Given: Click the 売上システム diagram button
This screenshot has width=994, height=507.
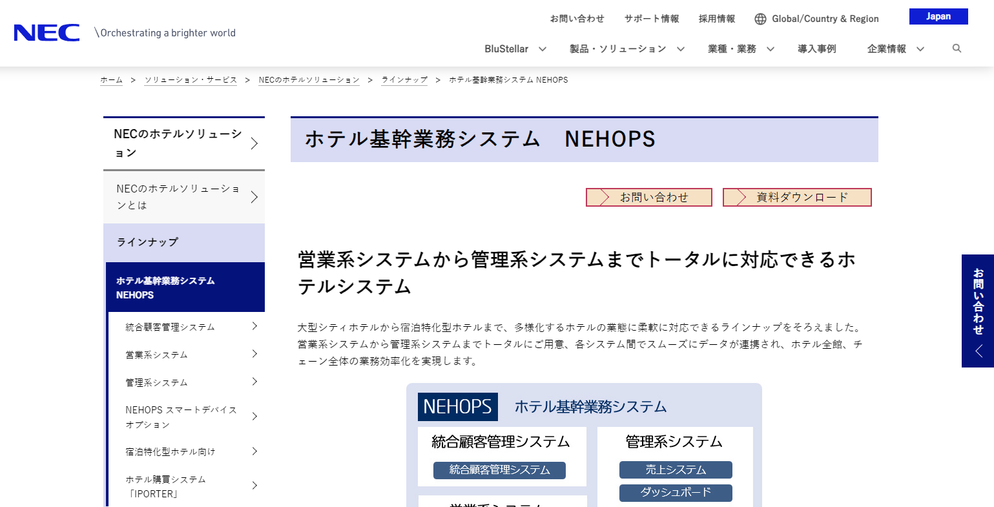Looking at the screenshot, I should coord(676,470).
